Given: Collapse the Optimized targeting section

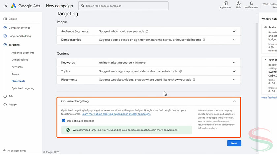Looking at the screenshot, I should pos(234,101).
